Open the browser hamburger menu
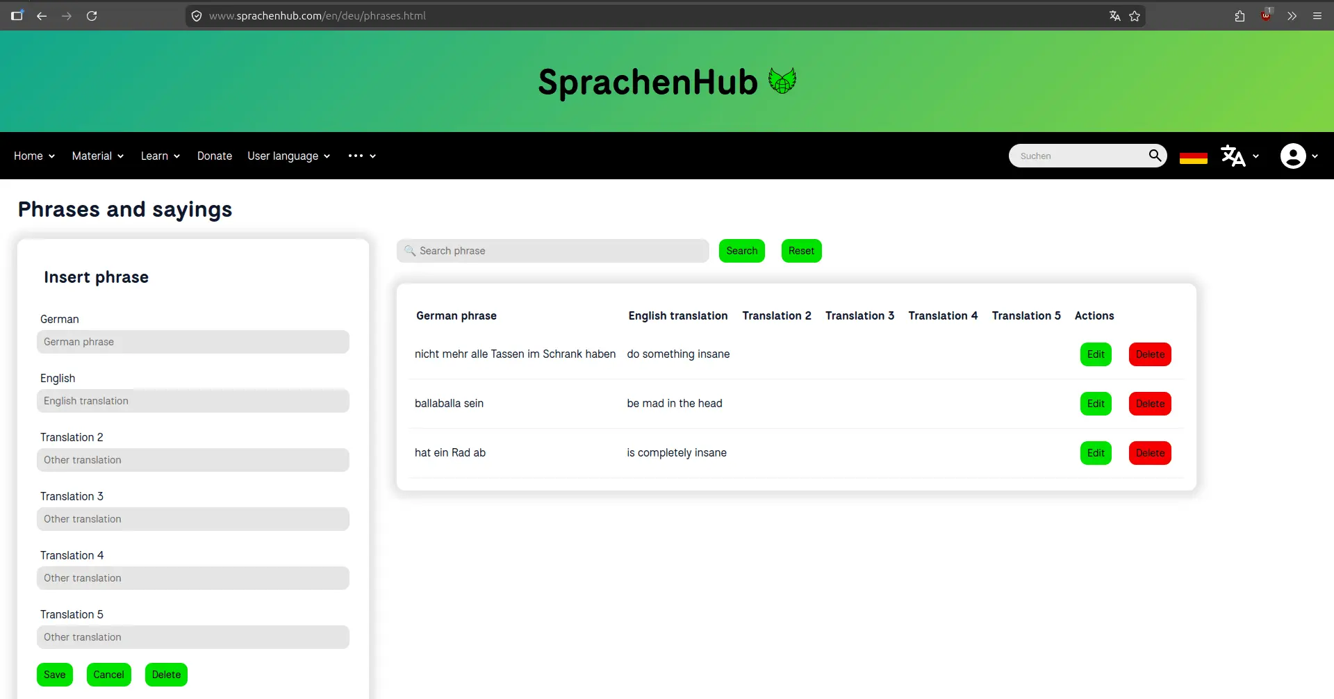The width and height of the screenshot is (1334, 699). [x=1317, y=16]
